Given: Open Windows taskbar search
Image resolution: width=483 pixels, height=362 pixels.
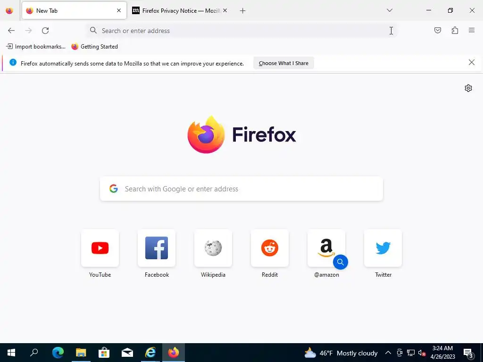Looking at the screenshot, I should click(x=34, y=353).
